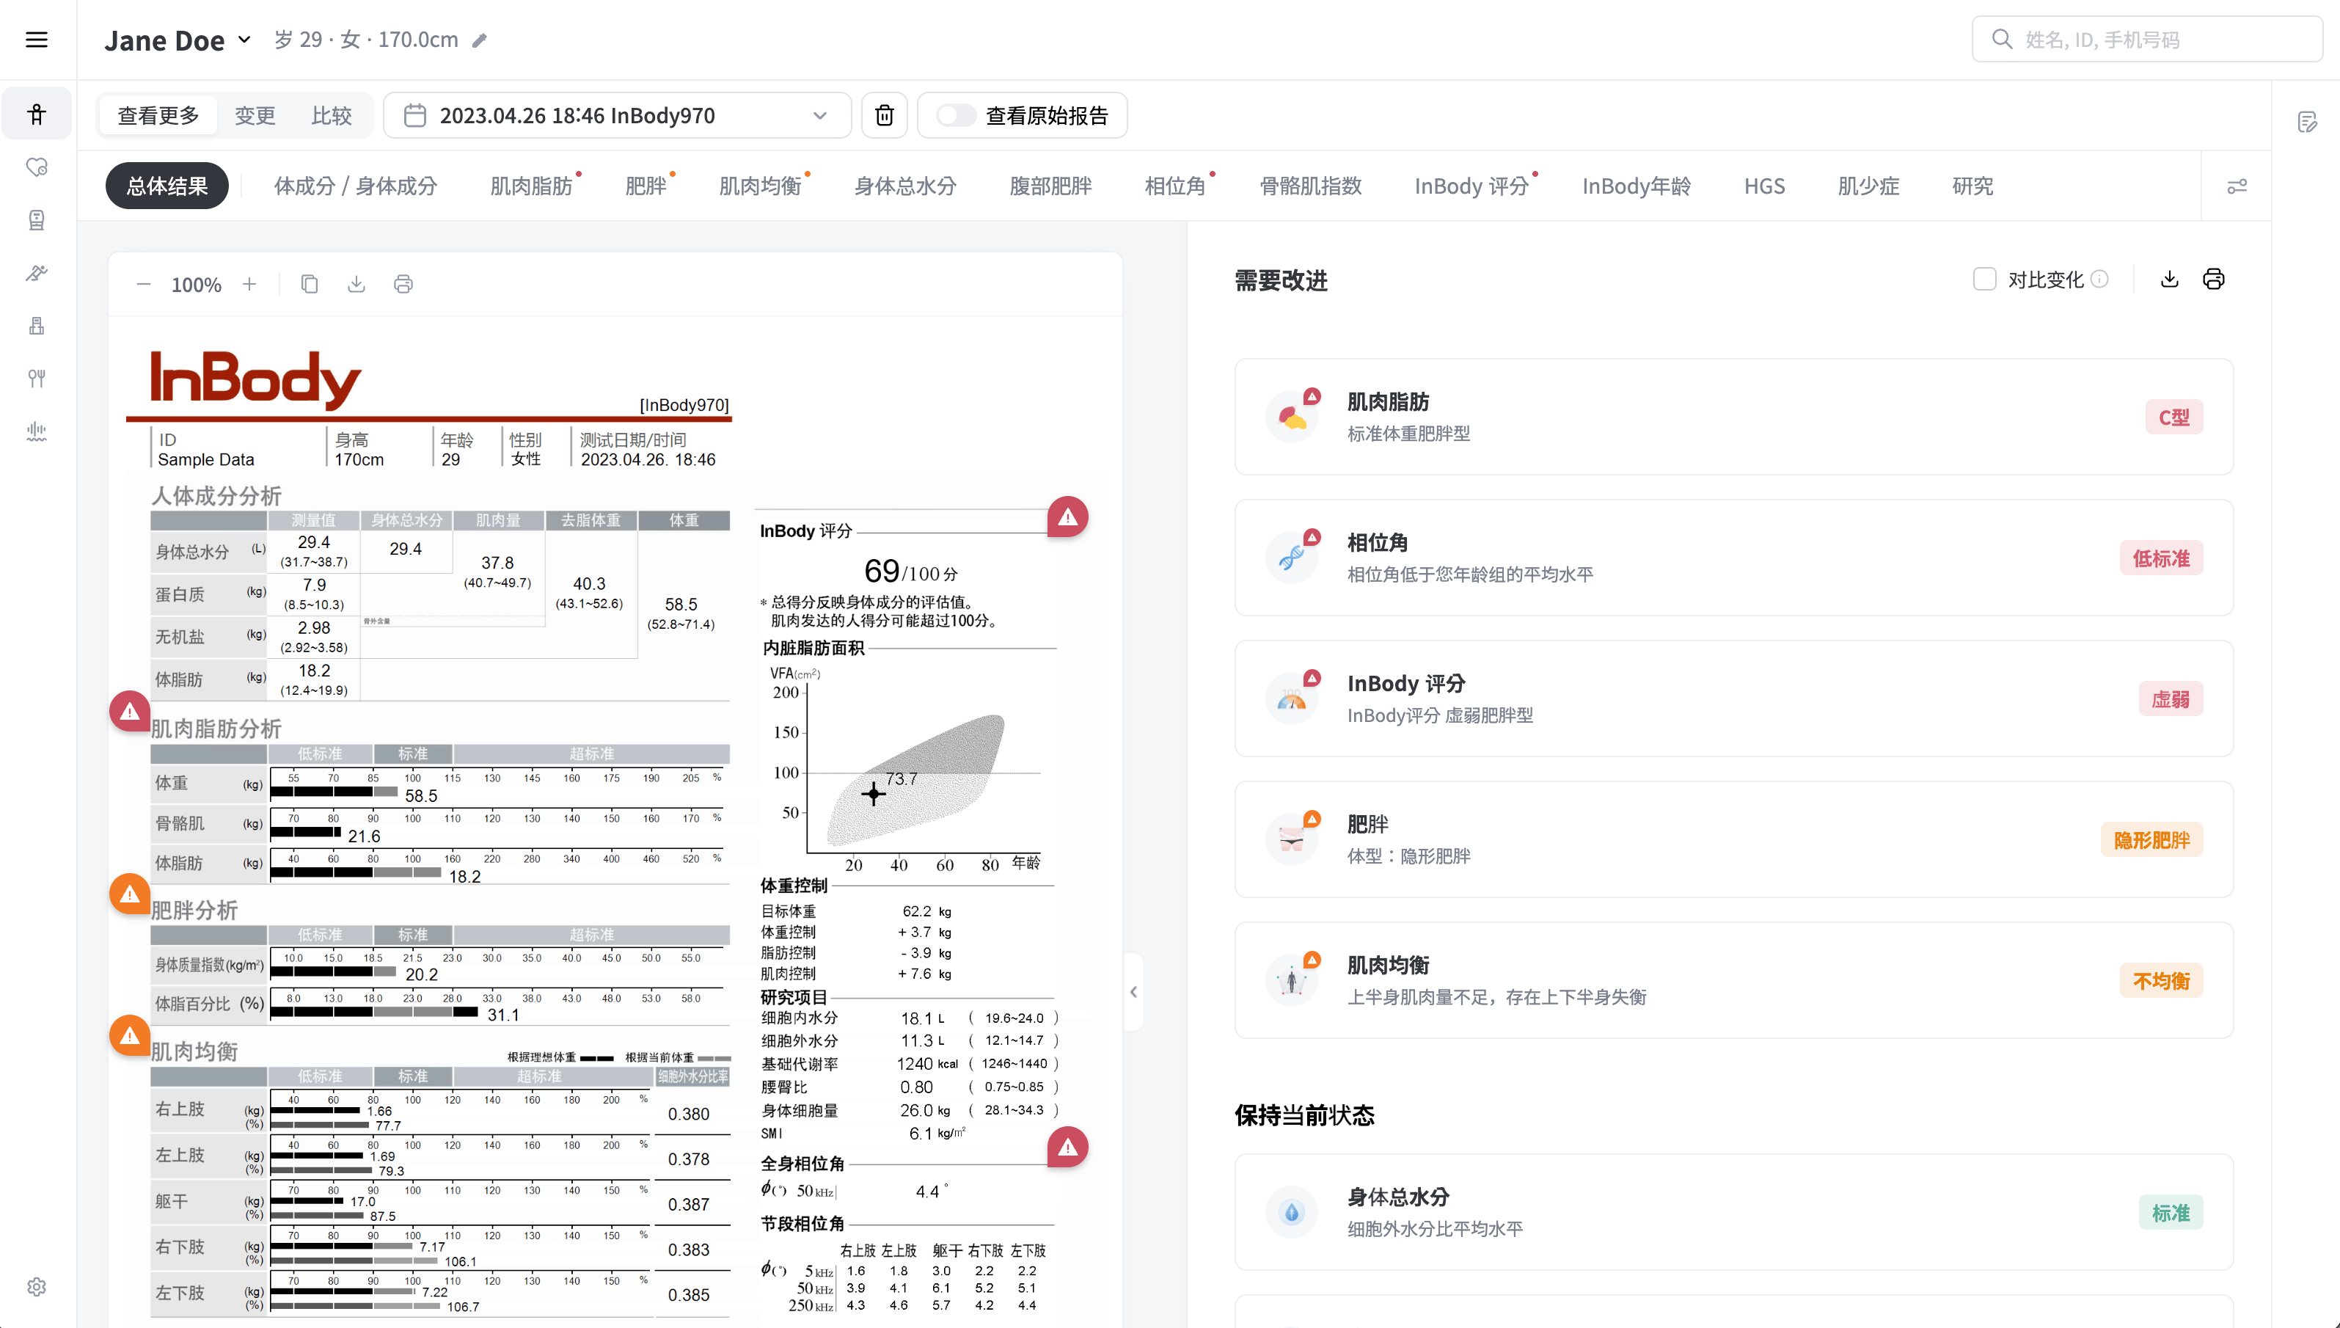Viewport: 2340px width, 1328px height.
Task: Click orange warning marker beside 肥胖分析
Action: click(130, 894)
